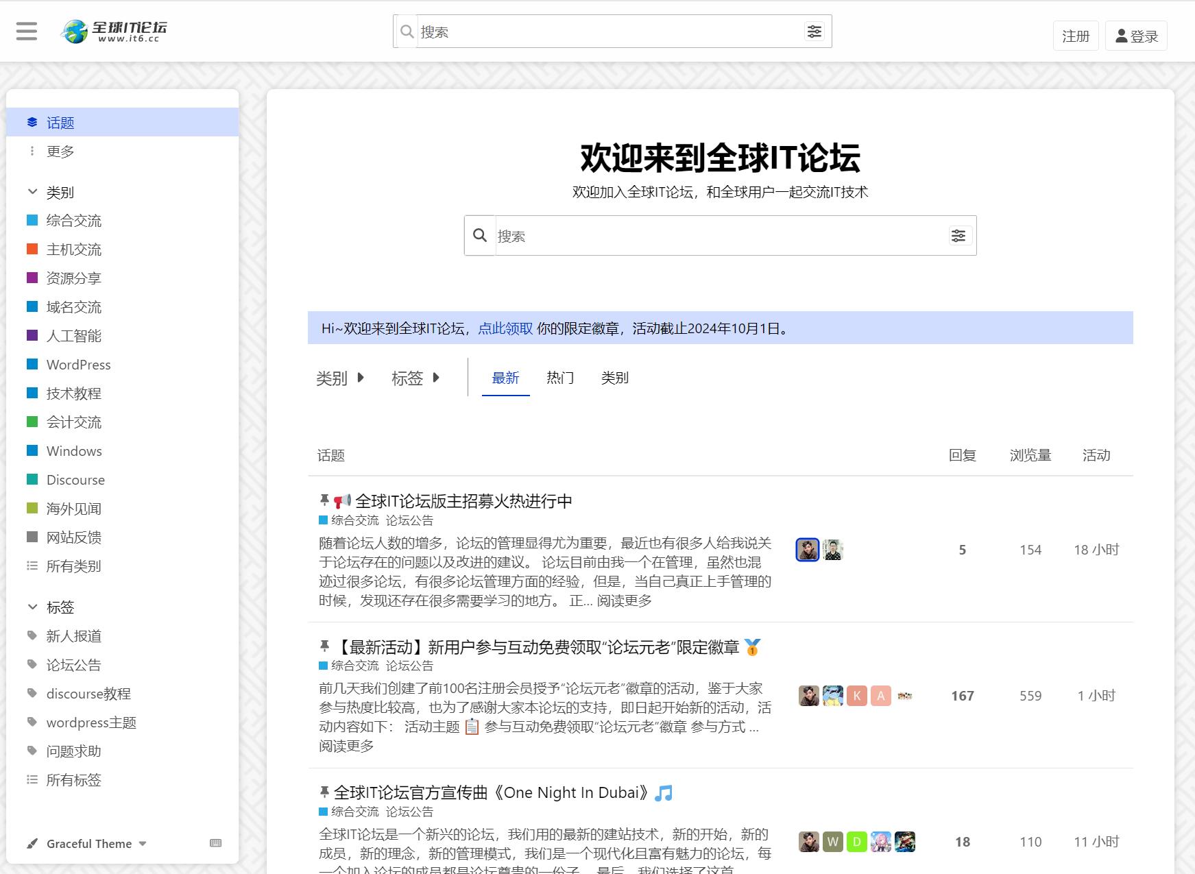Viewport: 1195px width, 874px height.
Task: Open the D avatar in 宣传曲 topic
Action: 857,842
